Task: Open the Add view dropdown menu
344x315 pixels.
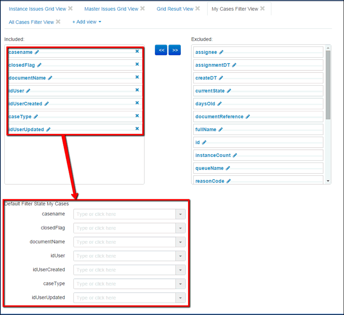Action: pos(87,22)
